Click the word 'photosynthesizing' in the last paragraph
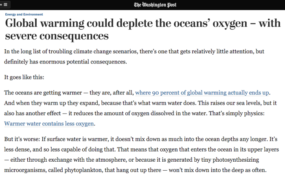Image resolution: width=285 pixels, height=178 pixels. [236, 160]
